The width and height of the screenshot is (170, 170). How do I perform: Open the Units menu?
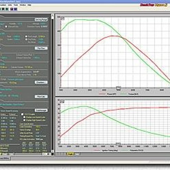(x=10, y=5)
